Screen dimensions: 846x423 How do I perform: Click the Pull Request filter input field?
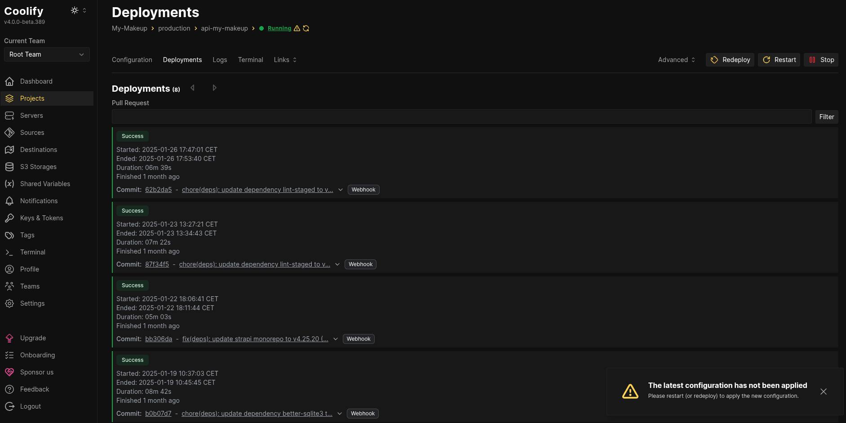pyautogui.click(x=461, y=117)
